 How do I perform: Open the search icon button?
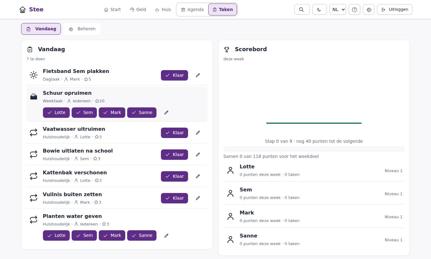(302, 9)
